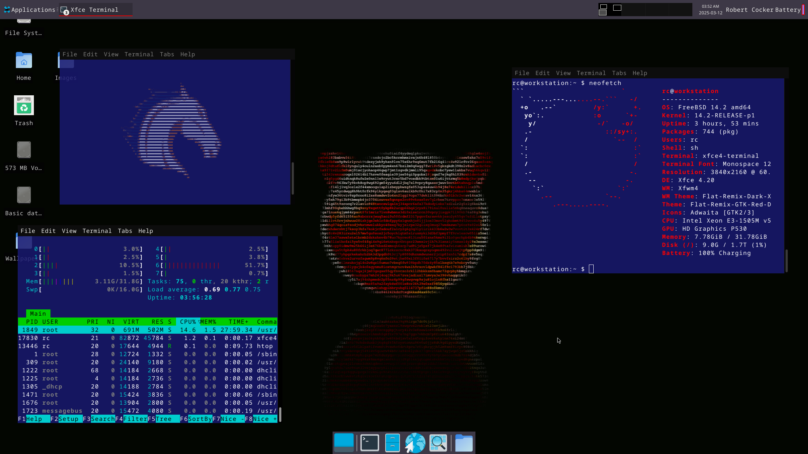The image size is (808, 454).
Task: Open terminal emulator from the dock
Action: (369, 443)
